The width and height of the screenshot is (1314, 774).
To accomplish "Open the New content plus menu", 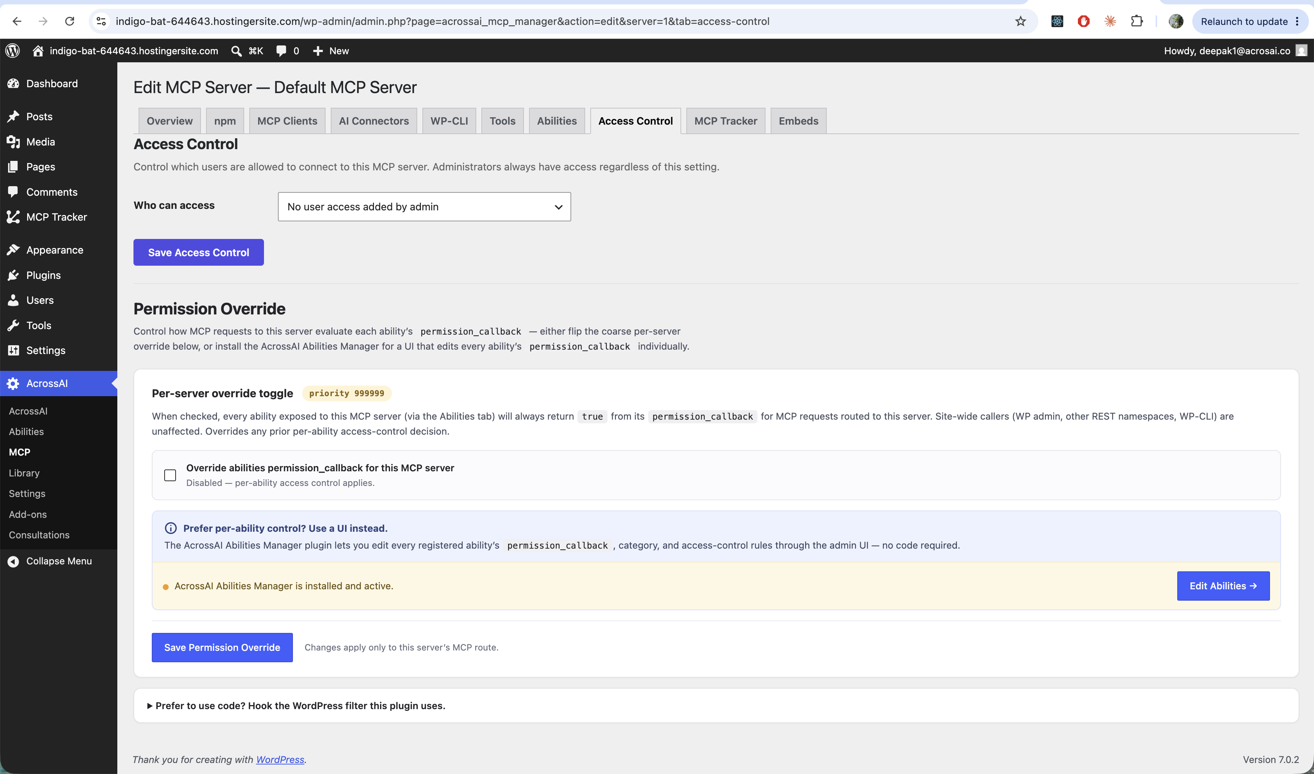I will click(331, 51).
